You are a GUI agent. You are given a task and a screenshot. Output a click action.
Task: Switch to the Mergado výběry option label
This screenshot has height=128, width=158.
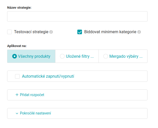126,56
